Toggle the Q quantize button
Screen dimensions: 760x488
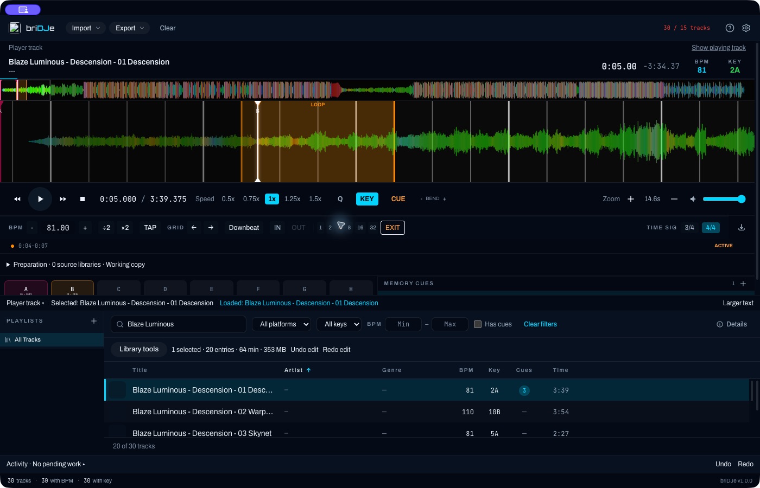[340, 199]
